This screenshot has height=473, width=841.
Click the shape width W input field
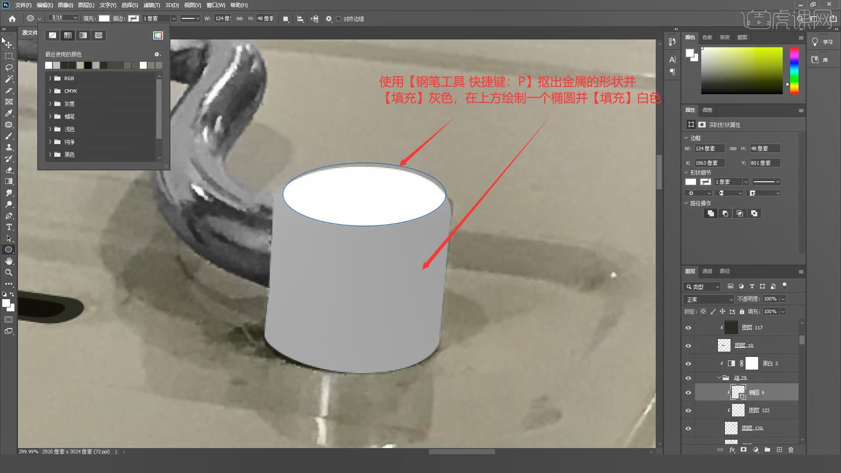tap(223, 18)
